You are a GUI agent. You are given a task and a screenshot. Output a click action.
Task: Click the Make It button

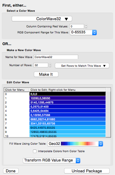point(46,74)
